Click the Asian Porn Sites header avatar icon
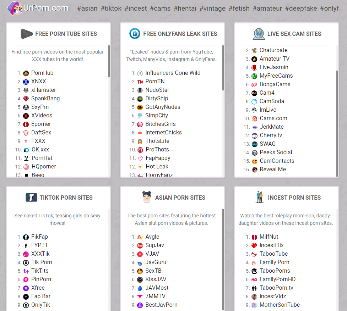347x311 pixels. point(146,197)
